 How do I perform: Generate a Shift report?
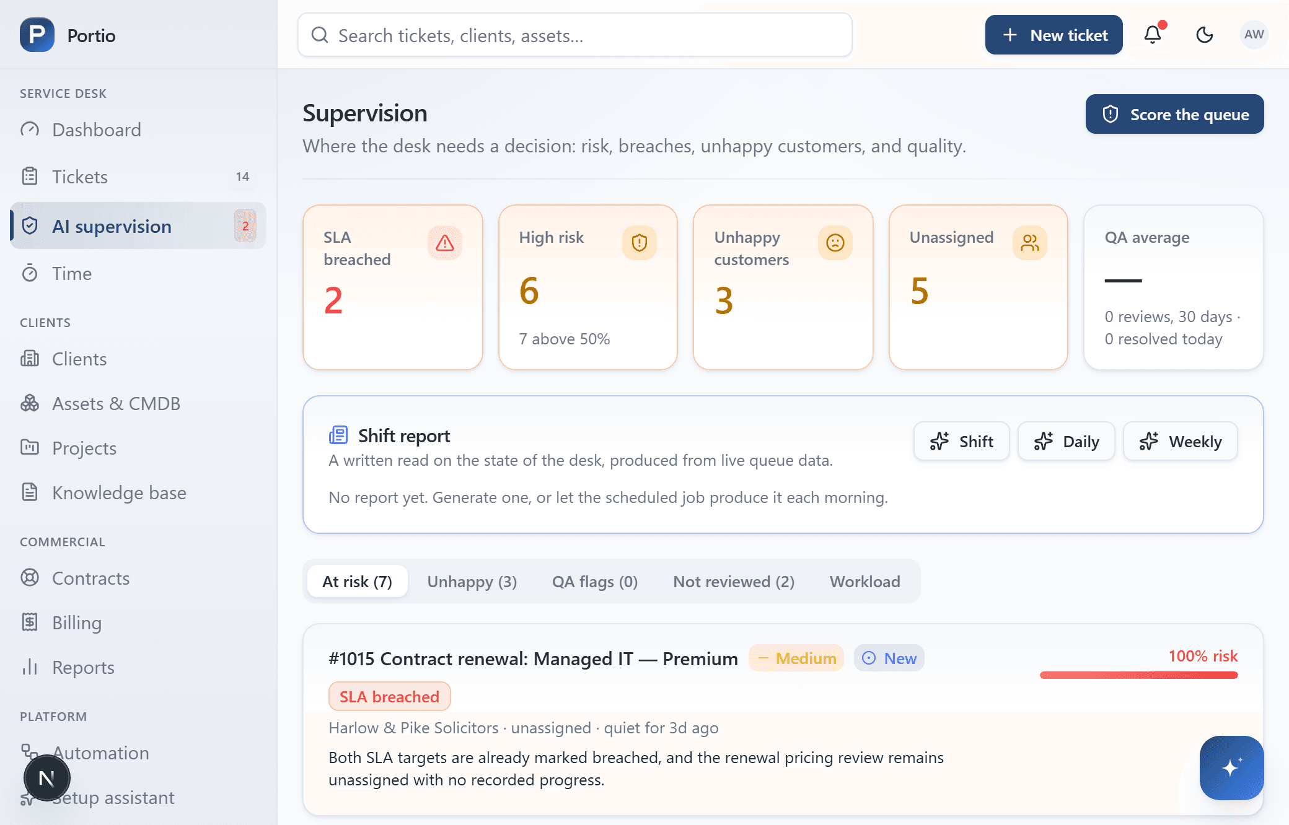[961, 441]
